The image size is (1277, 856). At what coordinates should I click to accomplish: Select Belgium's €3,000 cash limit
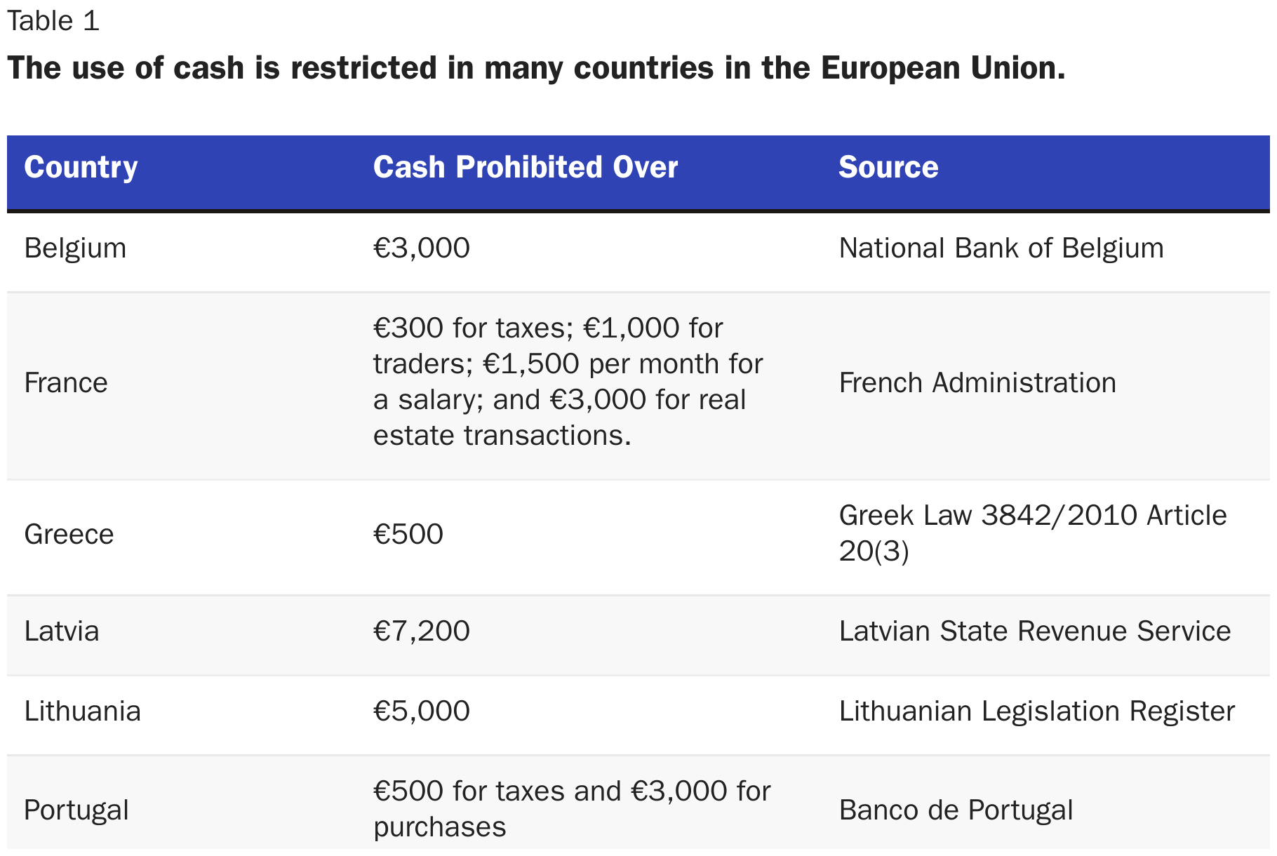(421, 248)
